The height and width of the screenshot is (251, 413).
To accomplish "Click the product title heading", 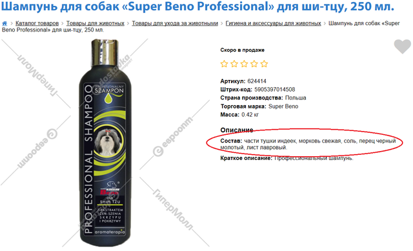I will pos(197,7).
